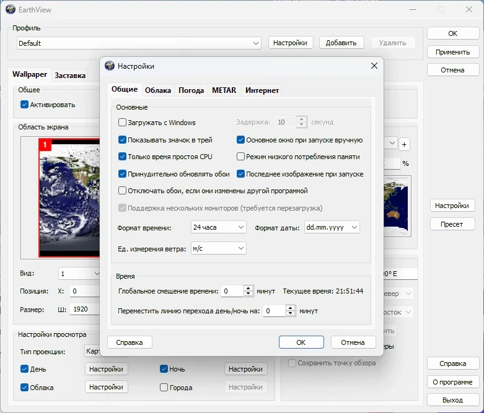Open the METAR tab

(x=224, y=90)
